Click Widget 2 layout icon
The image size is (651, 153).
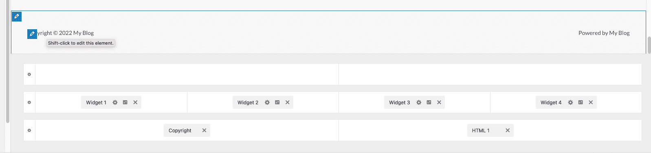pyautogui.click(x=277, y=102)
